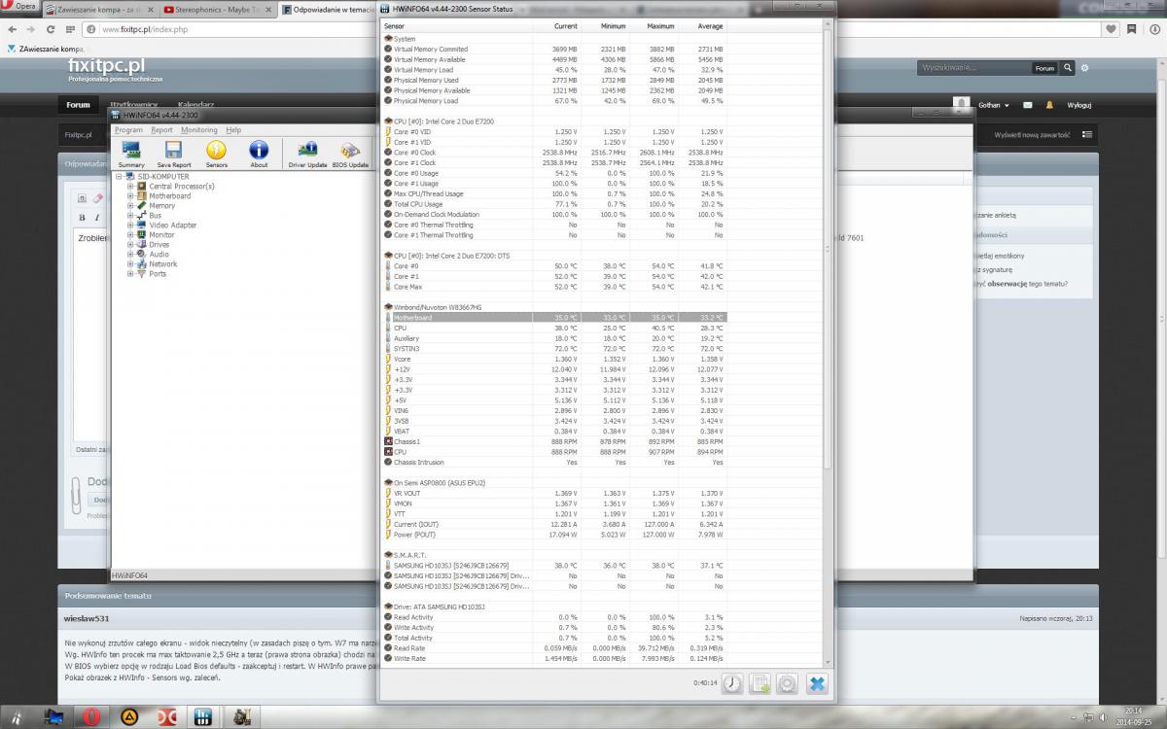Open the ZAwieszanie kompa bookmark
The image size is (1167, 729).
point(46,48)
